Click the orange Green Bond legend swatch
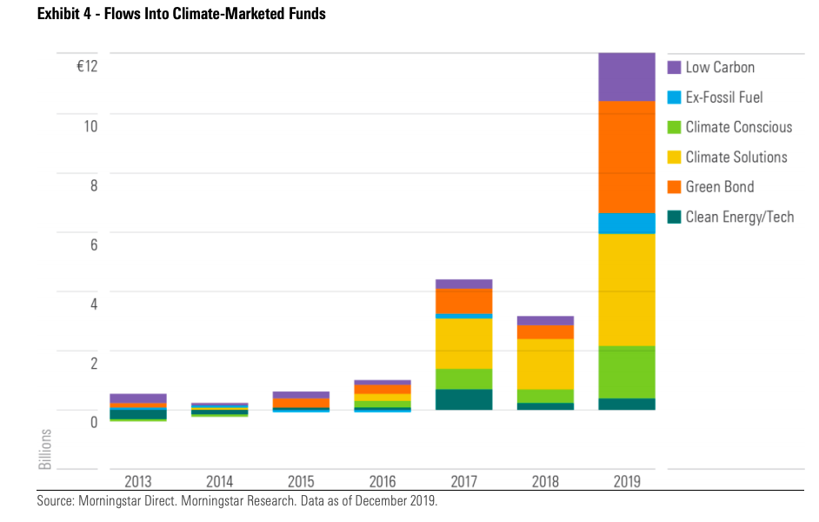Screen dimensions: 819x522 tap(674, 187)
